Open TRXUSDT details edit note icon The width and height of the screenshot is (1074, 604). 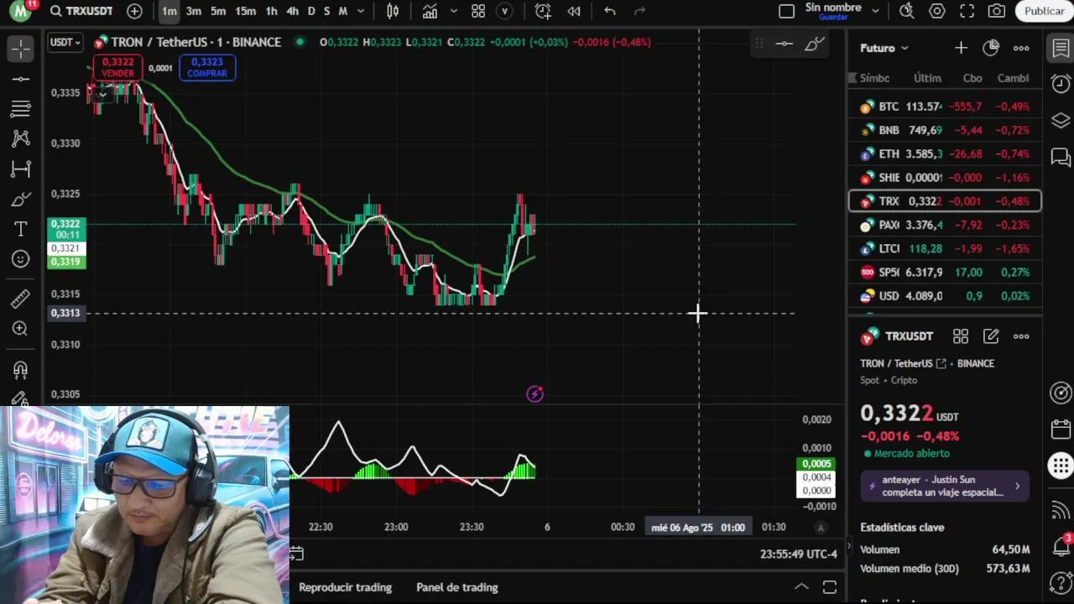[991, 336]
